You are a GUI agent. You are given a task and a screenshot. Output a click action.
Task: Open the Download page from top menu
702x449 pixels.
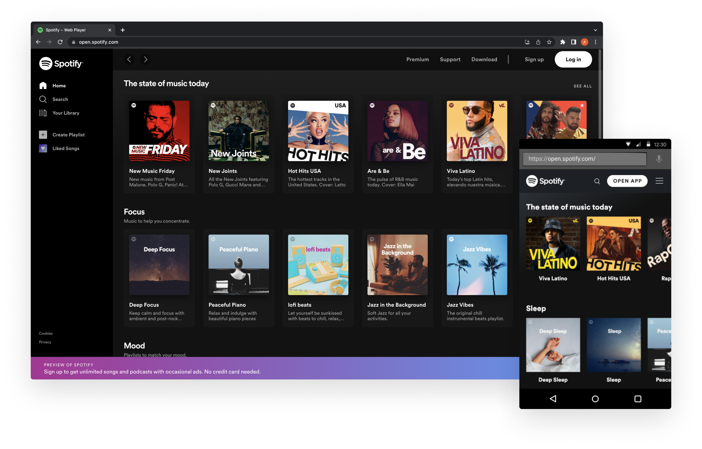484,59
